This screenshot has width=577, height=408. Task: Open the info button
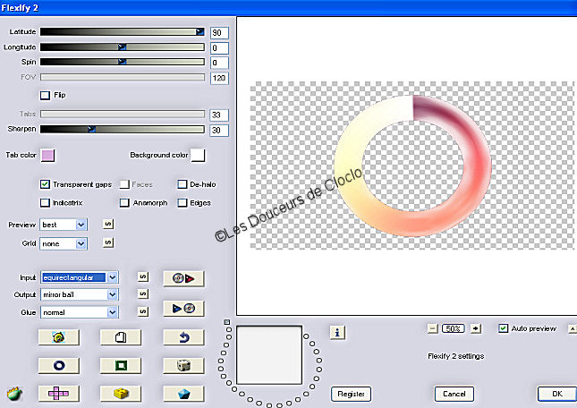pos(338,333)
